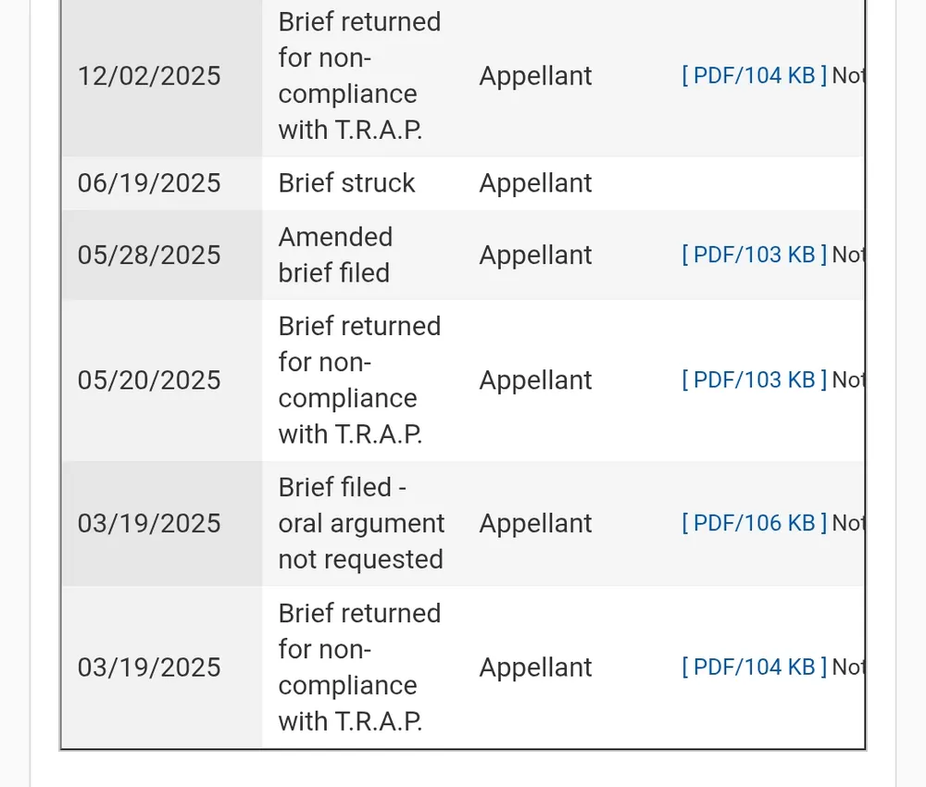The height and width of the screenshot is (787, 926).
Task: Click truncated Notice link in Amended brief row
Action: click(847, 255)
